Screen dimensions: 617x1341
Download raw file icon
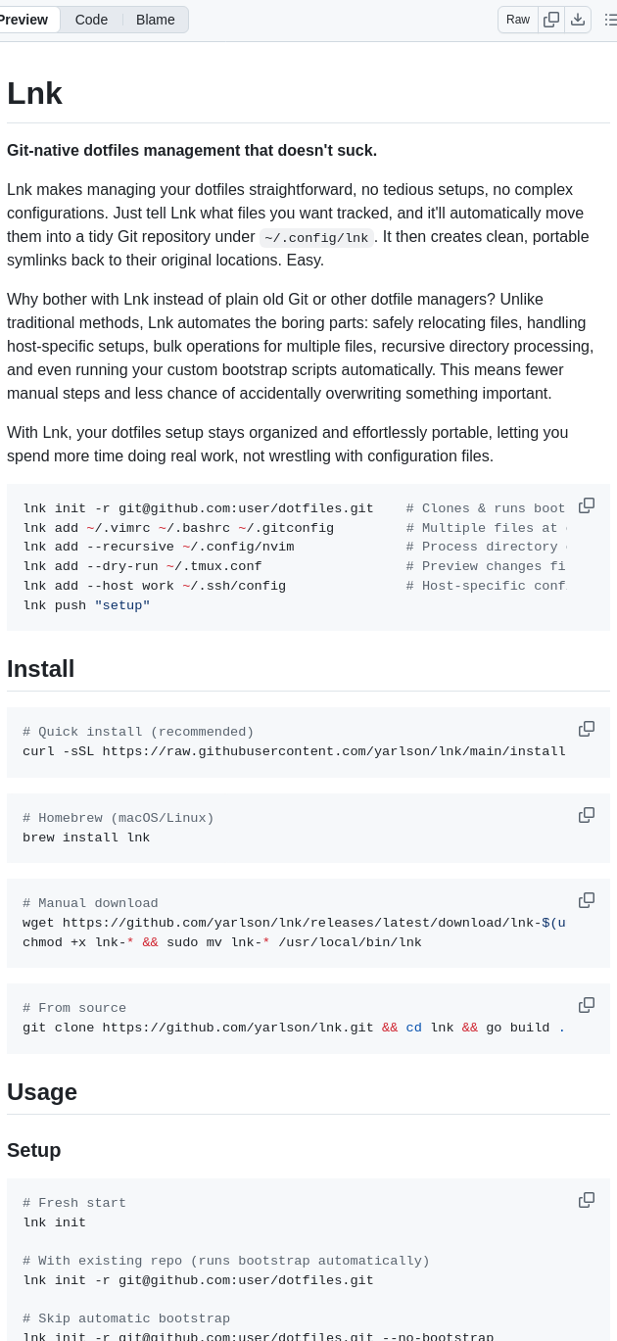[578, 20]
